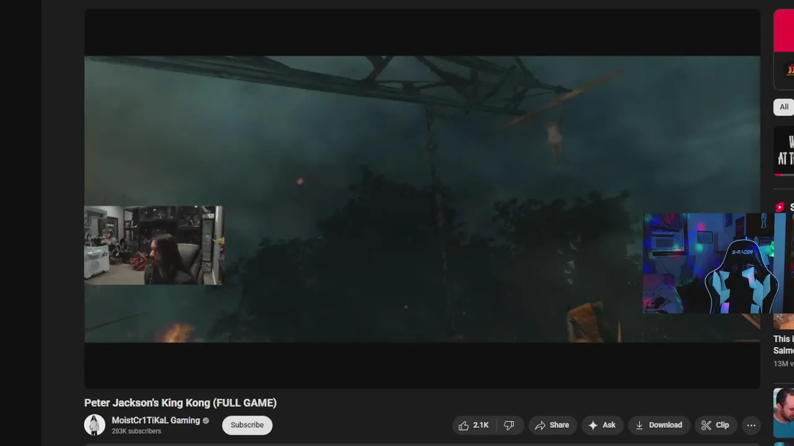Download the video
This screenshot has width=794, height=446.
click(659, 425)
